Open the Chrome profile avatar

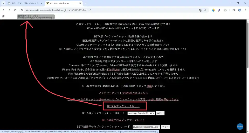click(x=239, y=10)
